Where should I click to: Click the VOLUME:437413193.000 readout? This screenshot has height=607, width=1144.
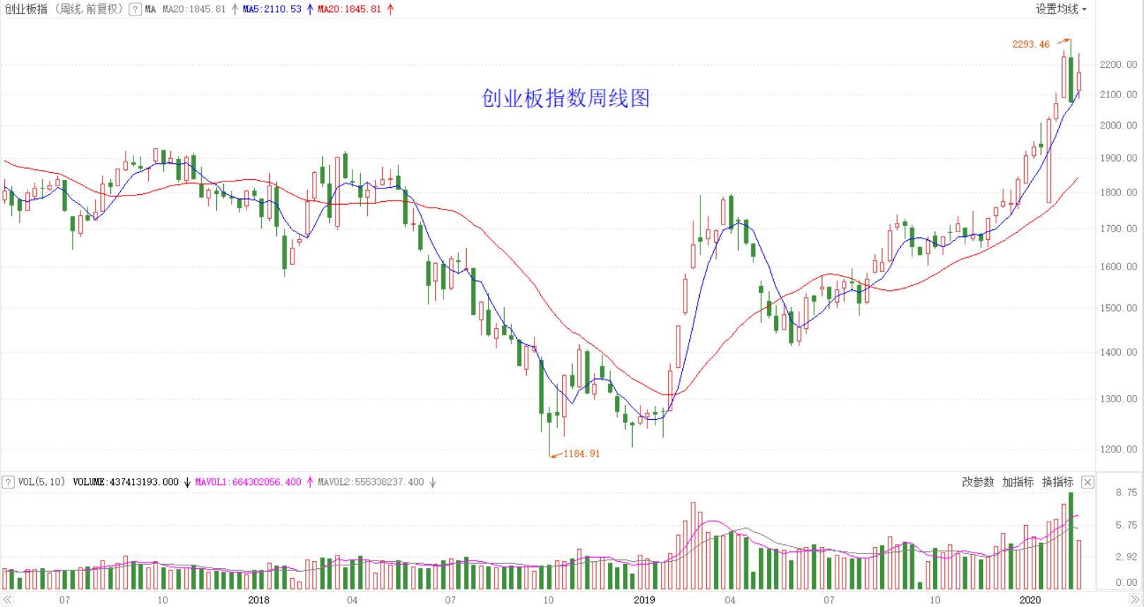[126, 482]
